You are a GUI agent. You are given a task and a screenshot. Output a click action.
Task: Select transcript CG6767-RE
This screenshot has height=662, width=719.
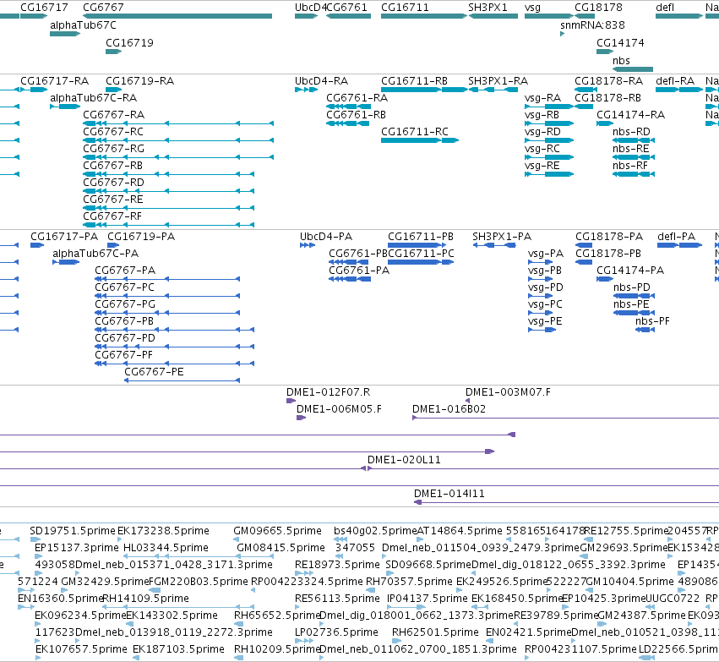click(113, 200)
